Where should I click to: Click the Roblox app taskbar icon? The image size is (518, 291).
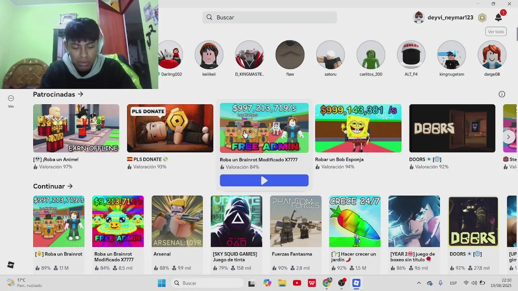pyautogui.click(x=356, y=283)
